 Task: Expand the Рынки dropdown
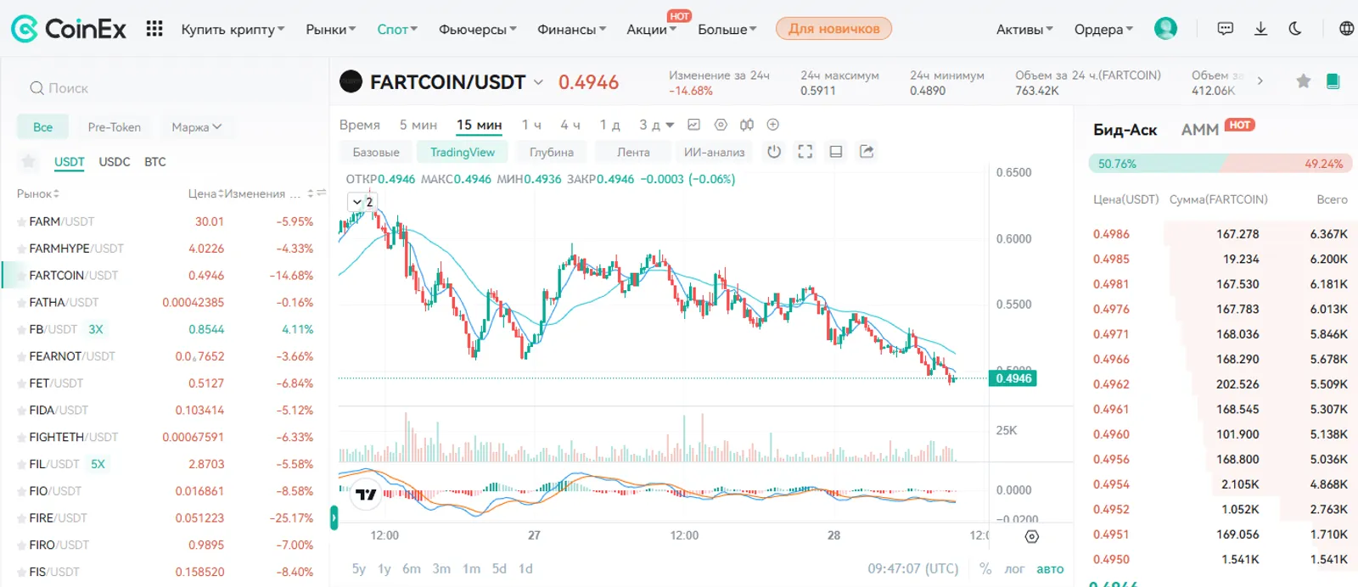pos(331,29)
